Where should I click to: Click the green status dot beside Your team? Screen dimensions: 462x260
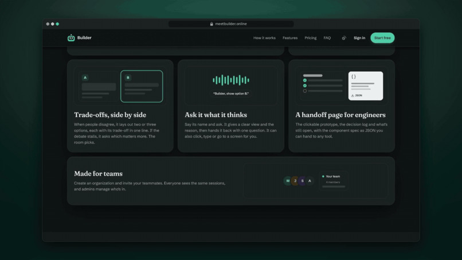click(x=323, y=176)
